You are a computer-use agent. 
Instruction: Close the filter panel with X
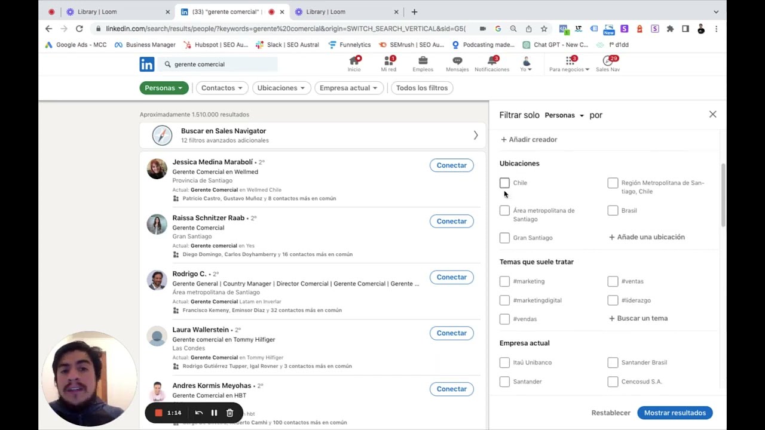tap(712, 114)
